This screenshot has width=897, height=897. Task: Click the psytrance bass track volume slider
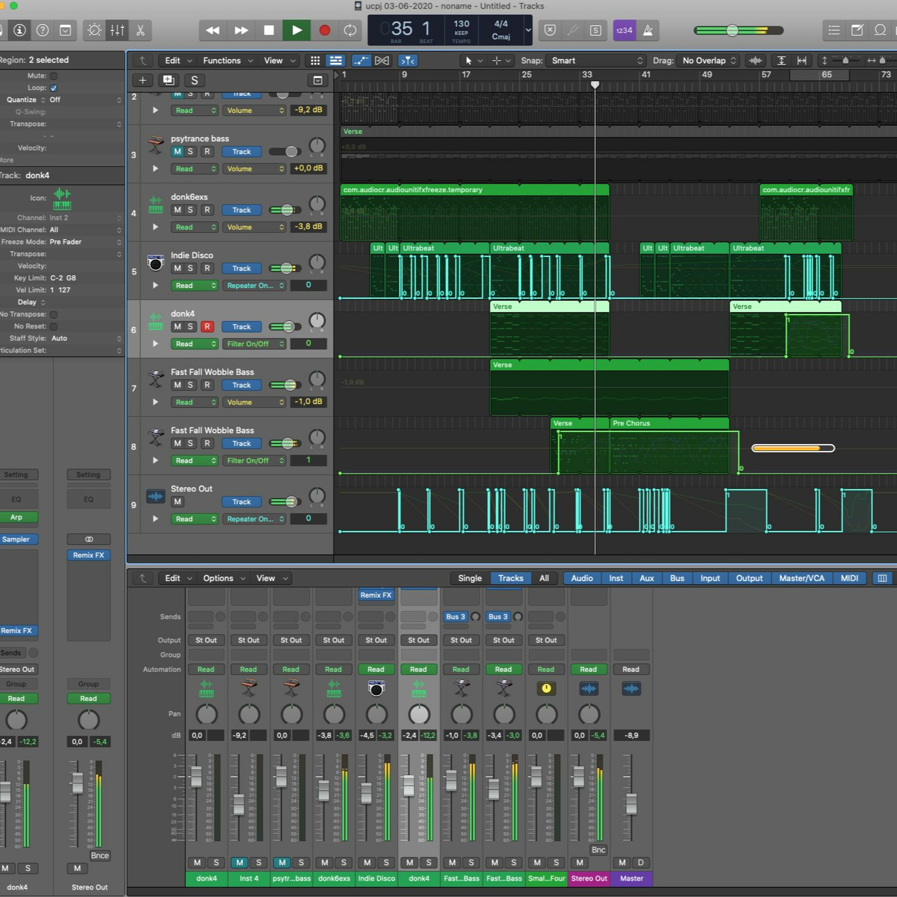(x=285, y=151)
